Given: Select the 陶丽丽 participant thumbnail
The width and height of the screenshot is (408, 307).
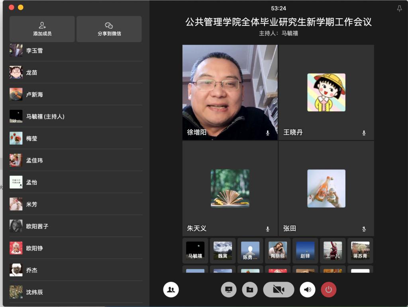Looking at the screenshot, I should coord(278,251).
